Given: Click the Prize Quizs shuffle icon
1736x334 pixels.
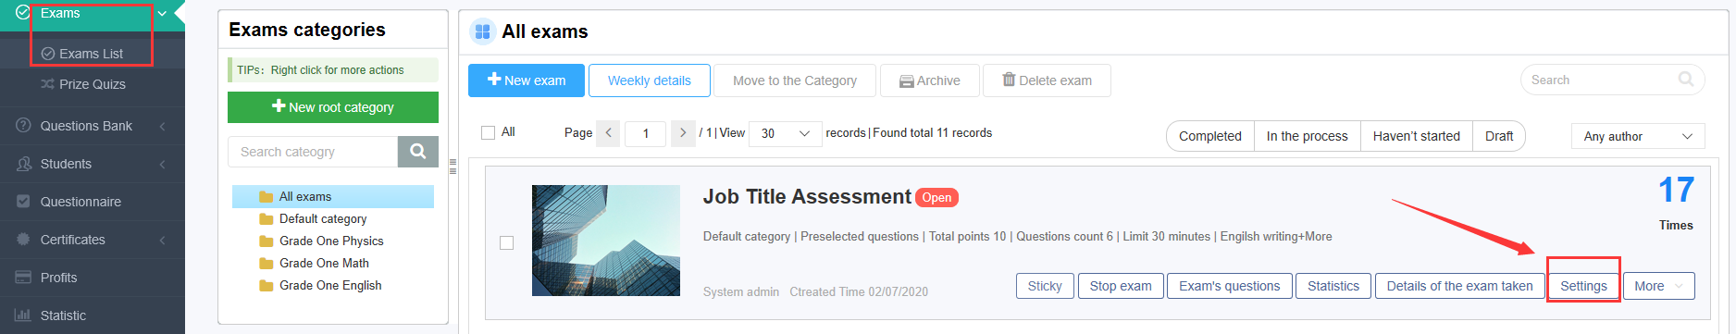Looking at the screenshot, I should (47, 84).
